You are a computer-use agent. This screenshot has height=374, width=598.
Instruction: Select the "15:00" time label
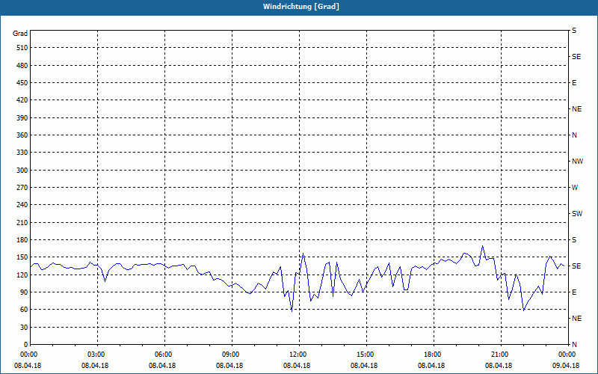tap(364, 355)
